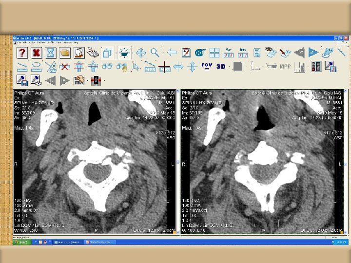Click the goggles stereo view icon
The width and height of the screenshot is (351, 263).
click(x=272, y=66)
